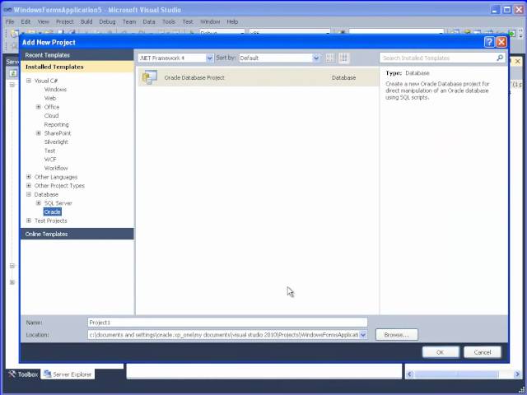The width and height of the screenshot is (527, 395).
Task: Open the Team menu
Action: point(129,21)
